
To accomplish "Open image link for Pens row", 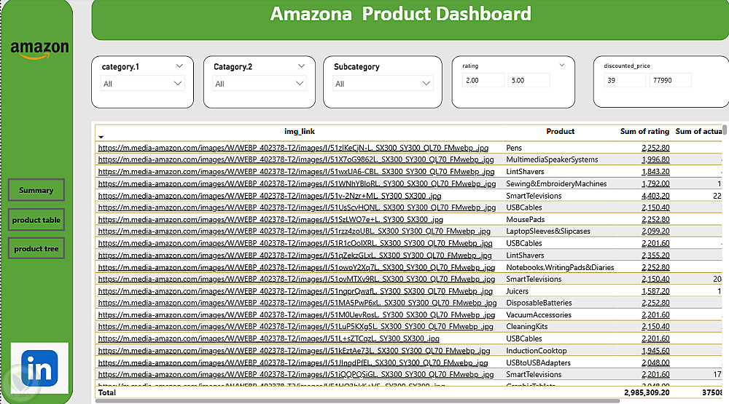I will click(x=293, y=148).
